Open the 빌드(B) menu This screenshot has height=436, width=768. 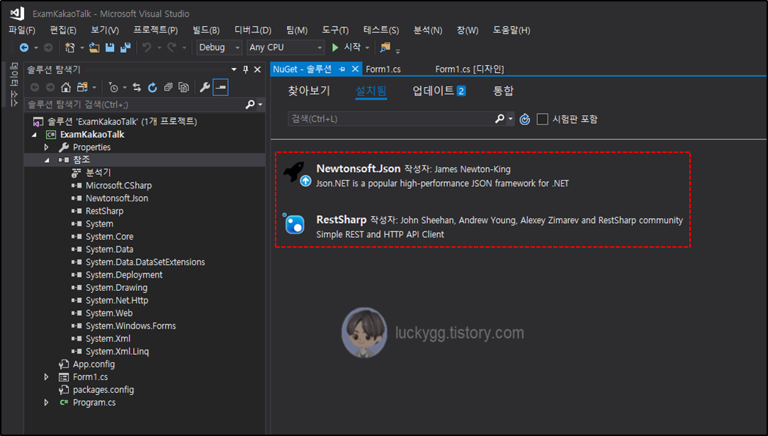(x=205, y=30)
